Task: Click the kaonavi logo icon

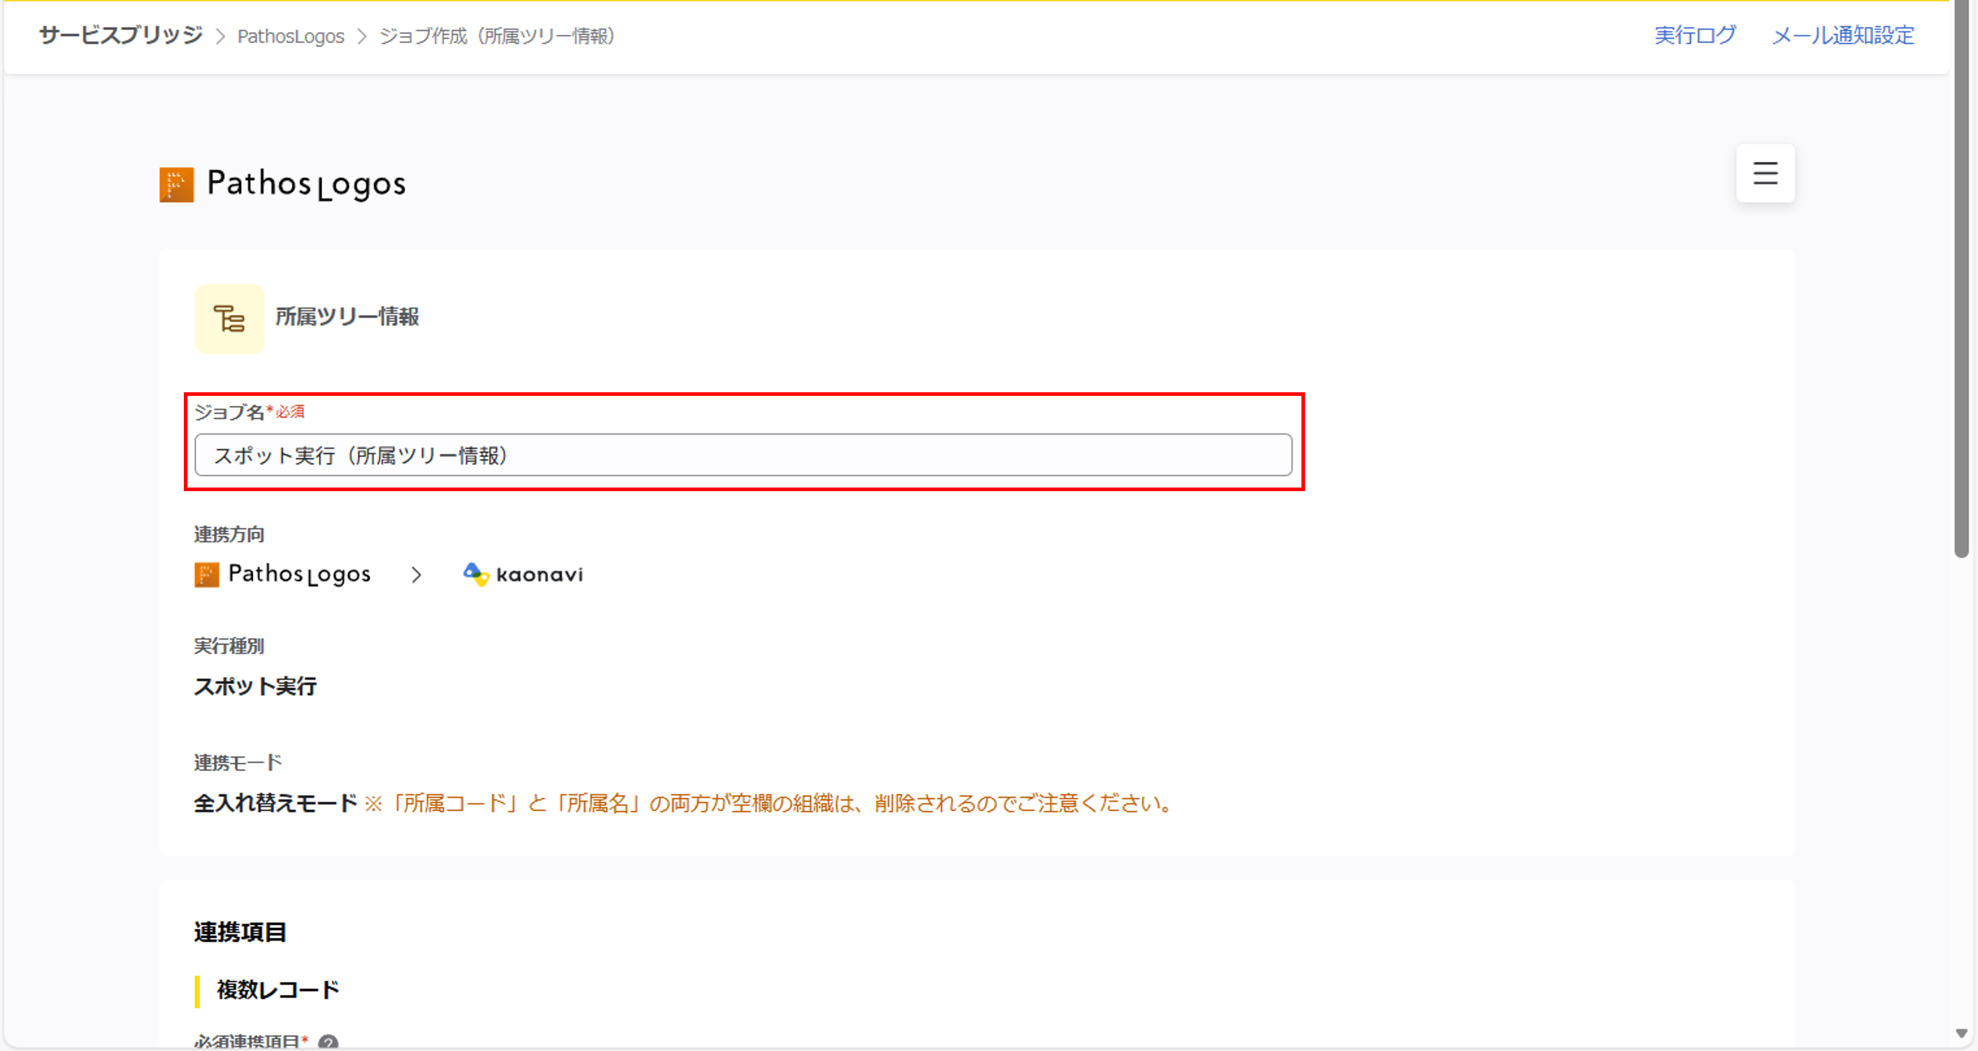Action: point(476,573)
